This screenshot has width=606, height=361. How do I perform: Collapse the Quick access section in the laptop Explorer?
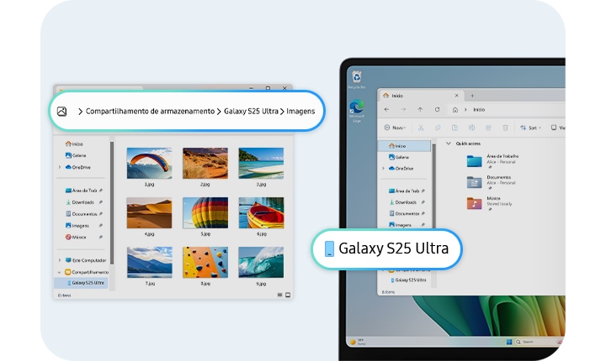tap(449, 144)
